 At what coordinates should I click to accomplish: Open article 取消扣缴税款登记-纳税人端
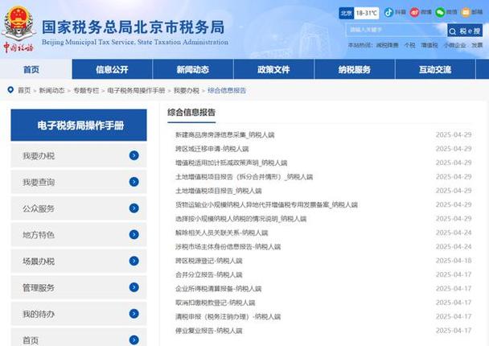click(216, 303)
